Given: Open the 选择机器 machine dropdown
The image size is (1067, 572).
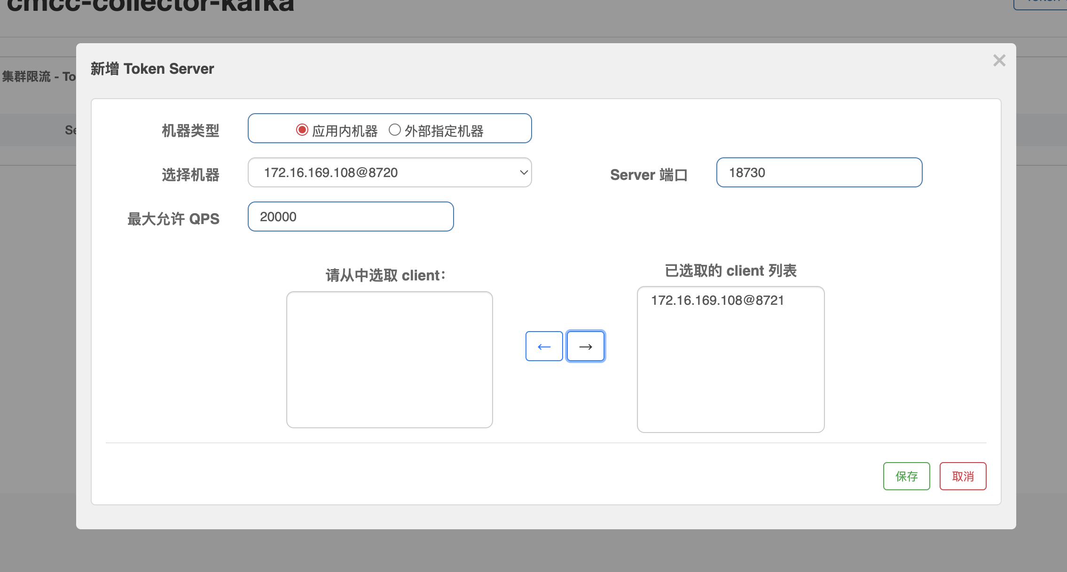Looking at the screenshot, I should 389,173.
